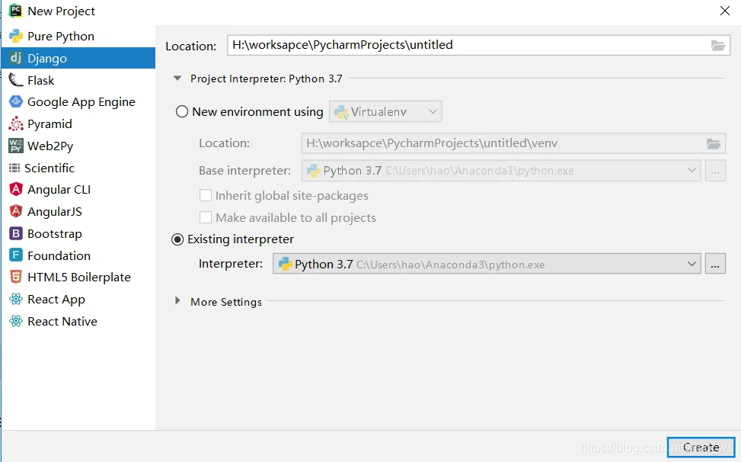Click the Create button
This screenshot has height=462, width=741.
click(x=701, y=448)
